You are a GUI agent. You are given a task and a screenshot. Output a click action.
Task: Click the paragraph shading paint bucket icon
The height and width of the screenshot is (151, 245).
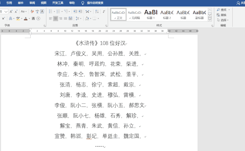pyautogui.click(x=87, y=18)
